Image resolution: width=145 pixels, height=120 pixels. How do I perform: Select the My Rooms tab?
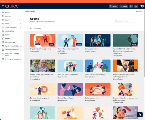pos(37,29)
